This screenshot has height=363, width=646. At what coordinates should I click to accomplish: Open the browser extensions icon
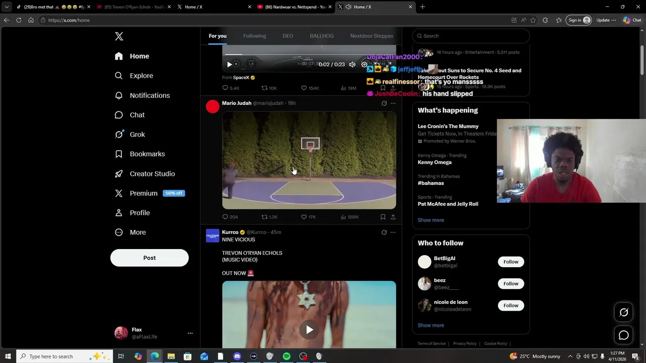click(545, 20)
